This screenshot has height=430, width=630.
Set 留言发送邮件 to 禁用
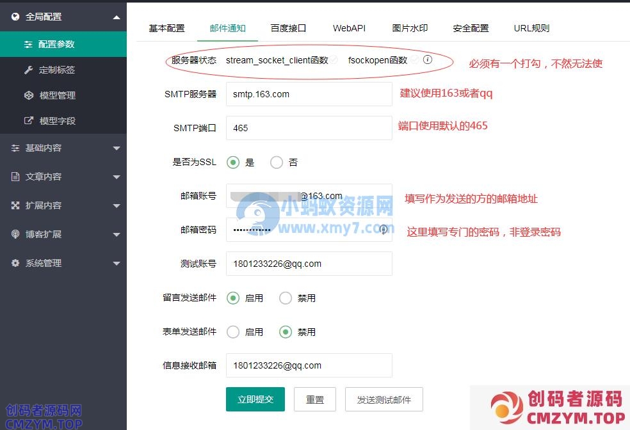[x=286, y=298]
